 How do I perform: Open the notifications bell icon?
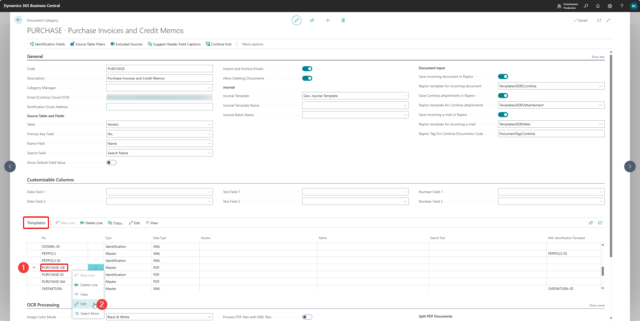pos(598,6)
